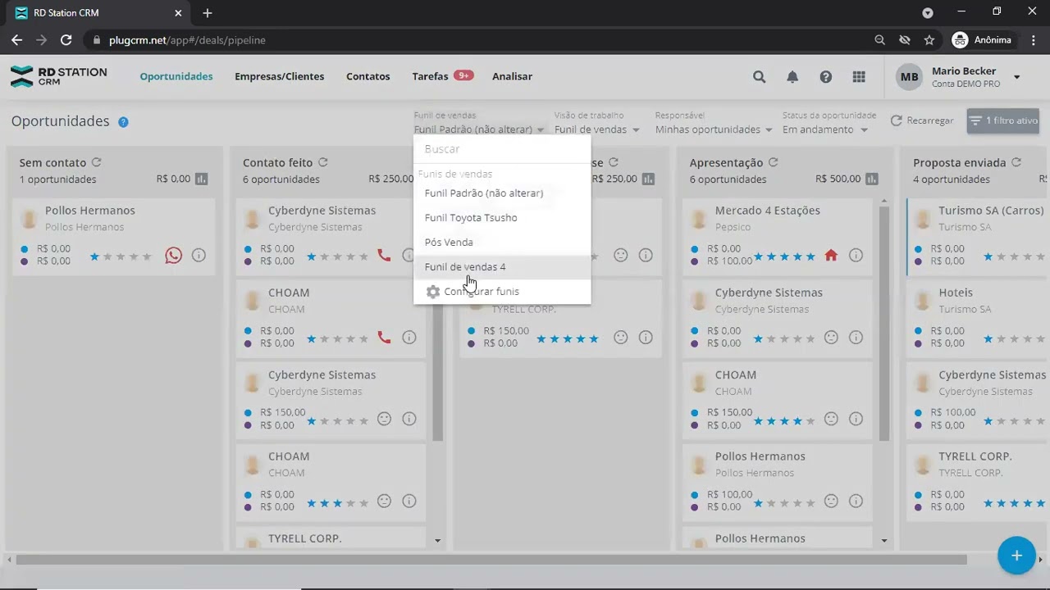1050x590 pixels.
Task: Refresh the Sem contato column
Action: point(97,162)
